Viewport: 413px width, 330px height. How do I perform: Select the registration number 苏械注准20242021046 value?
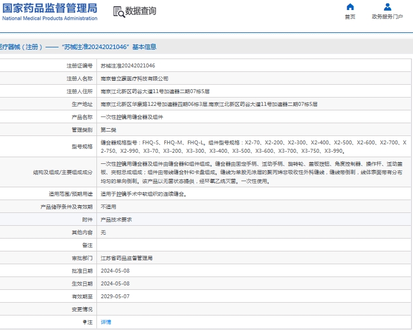[x=128, y=66]
